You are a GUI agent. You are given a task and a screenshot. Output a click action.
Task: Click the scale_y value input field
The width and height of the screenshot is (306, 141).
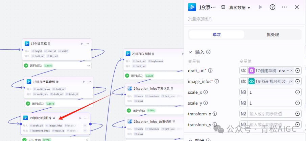[271, 103]
